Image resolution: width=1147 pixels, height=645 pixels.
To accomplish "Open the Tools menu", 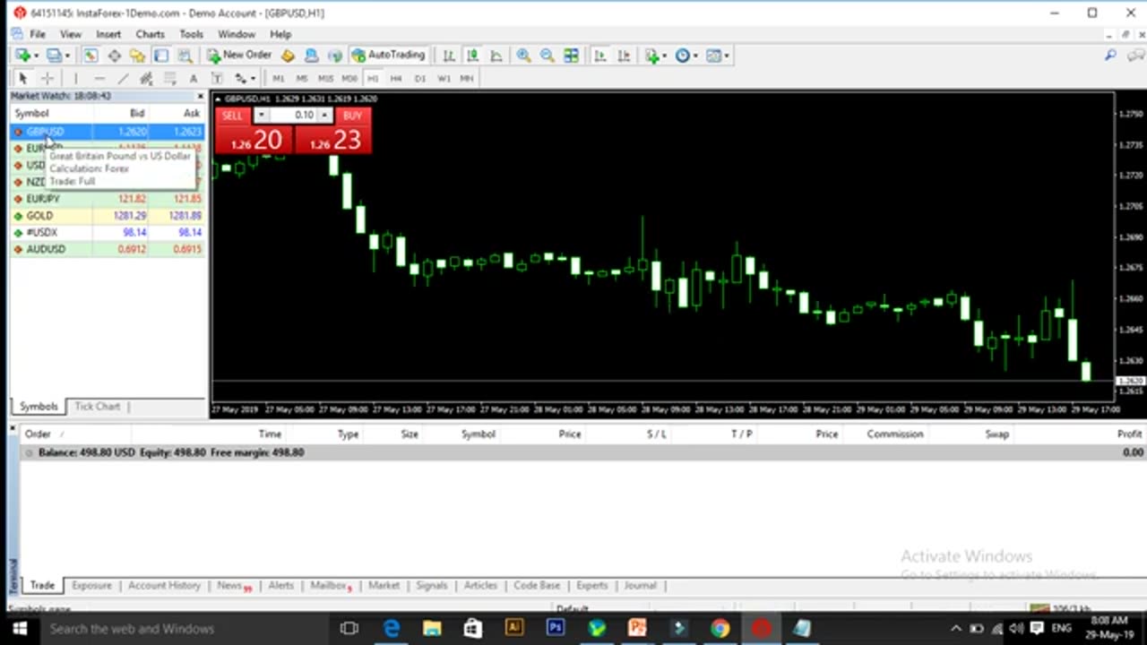I will [191, 34].
